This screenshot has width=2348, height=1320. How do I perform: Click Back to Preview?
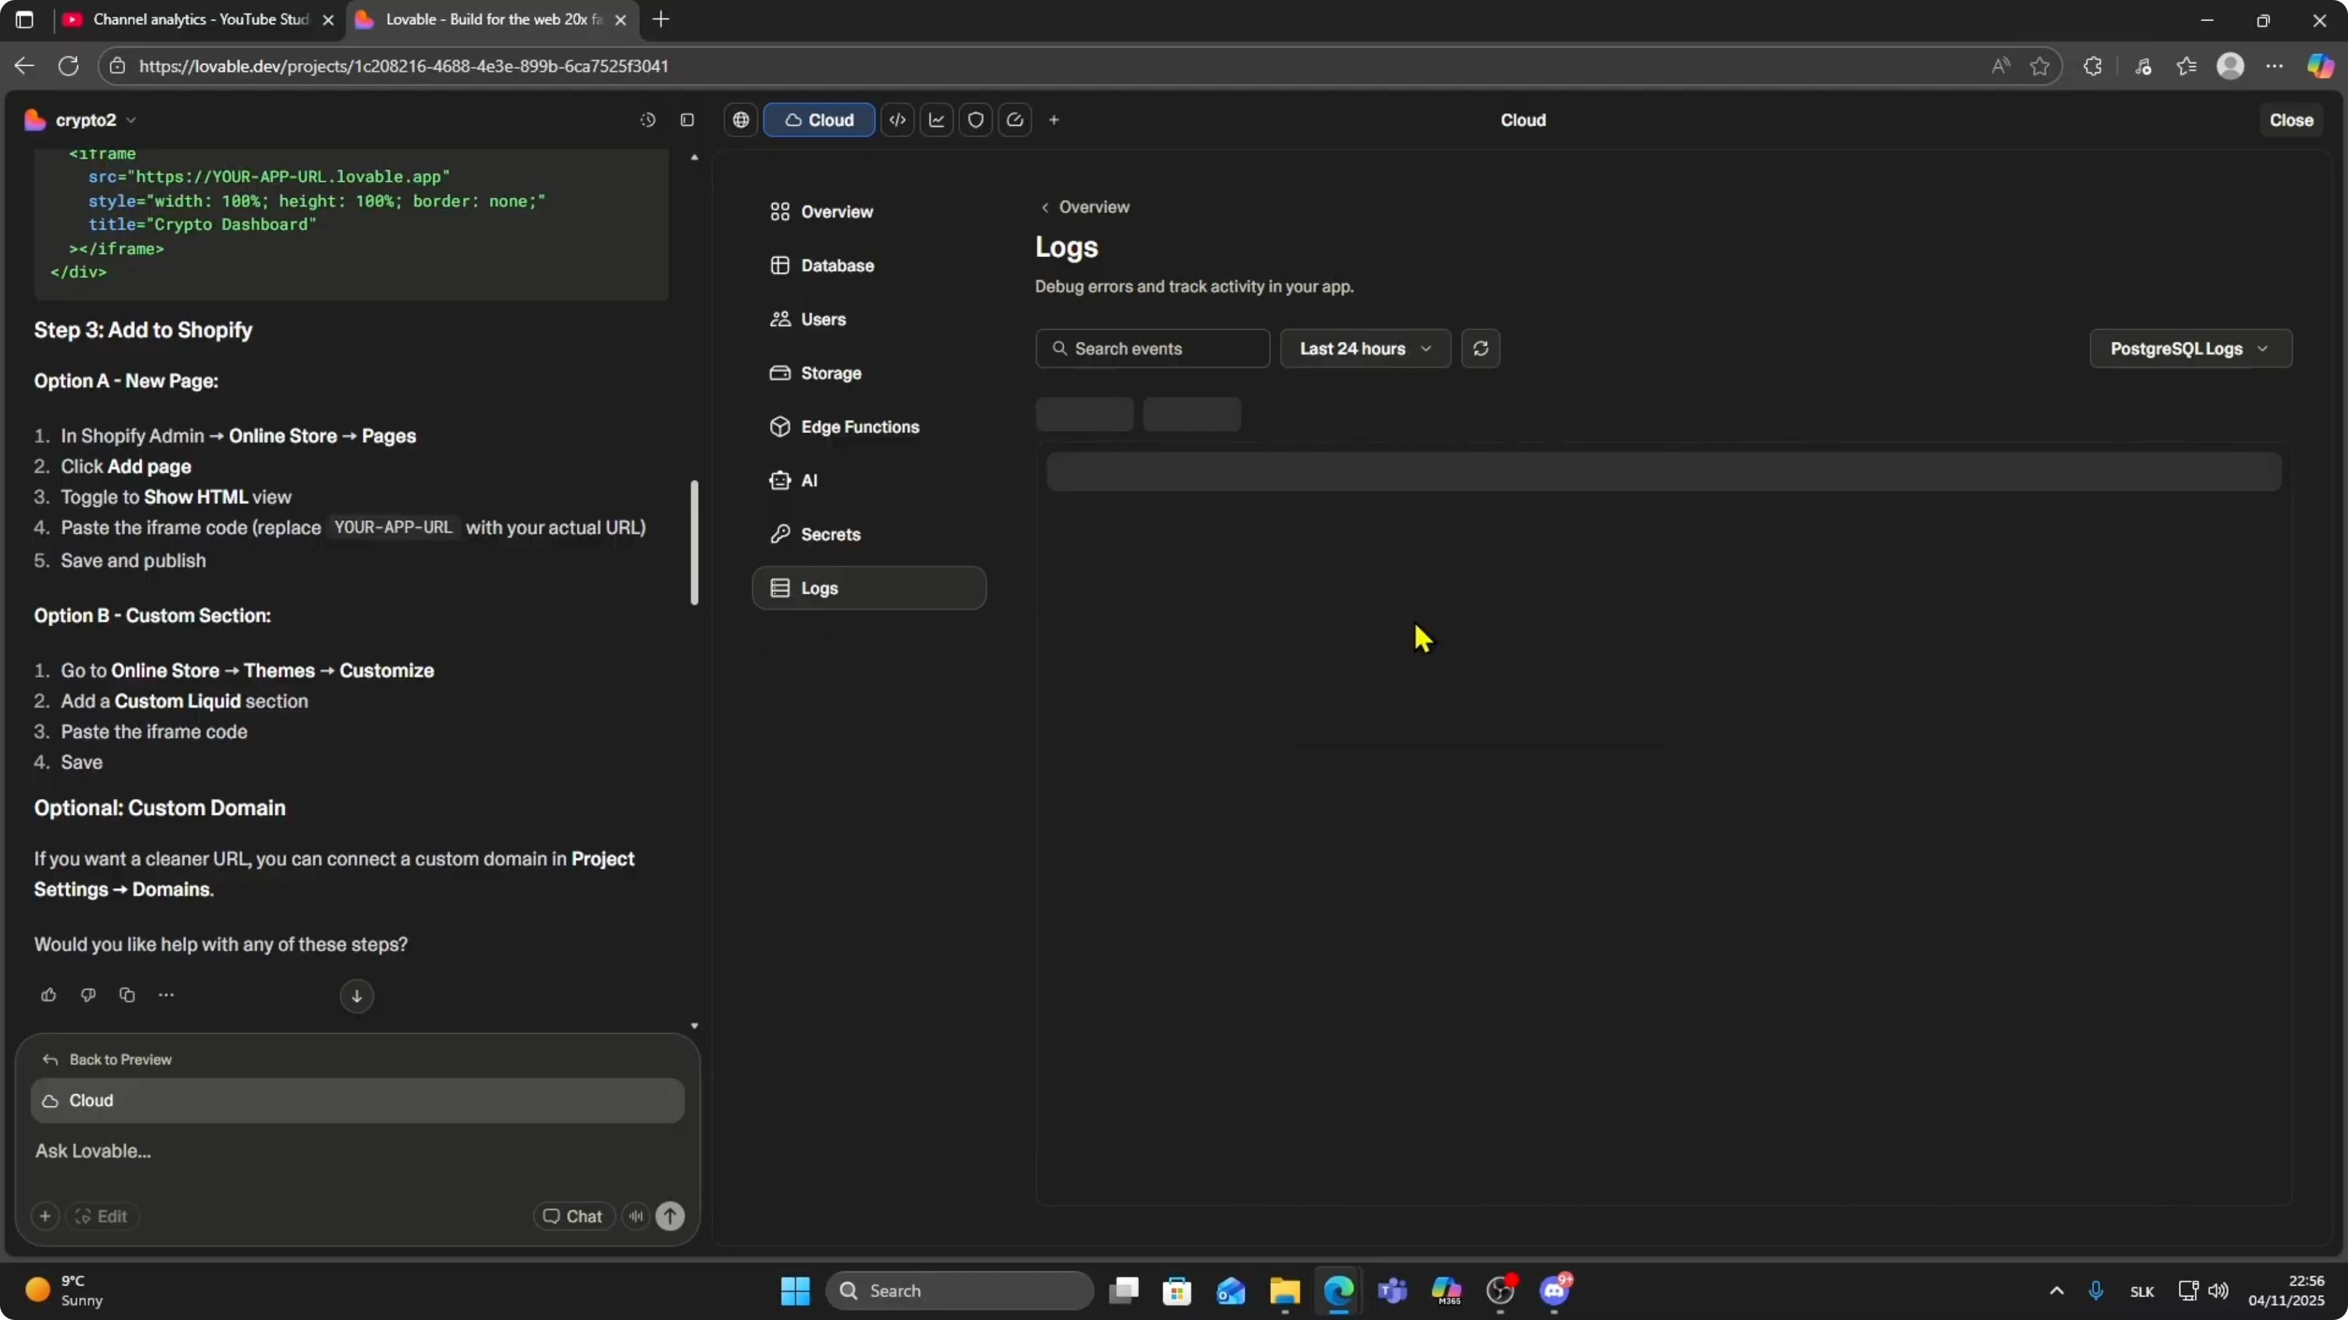coord(107,1059)
